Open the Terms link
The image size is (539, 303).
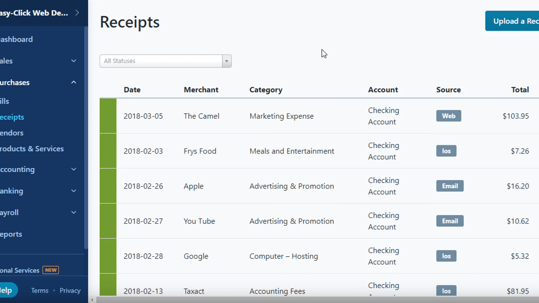pos(40,290)
